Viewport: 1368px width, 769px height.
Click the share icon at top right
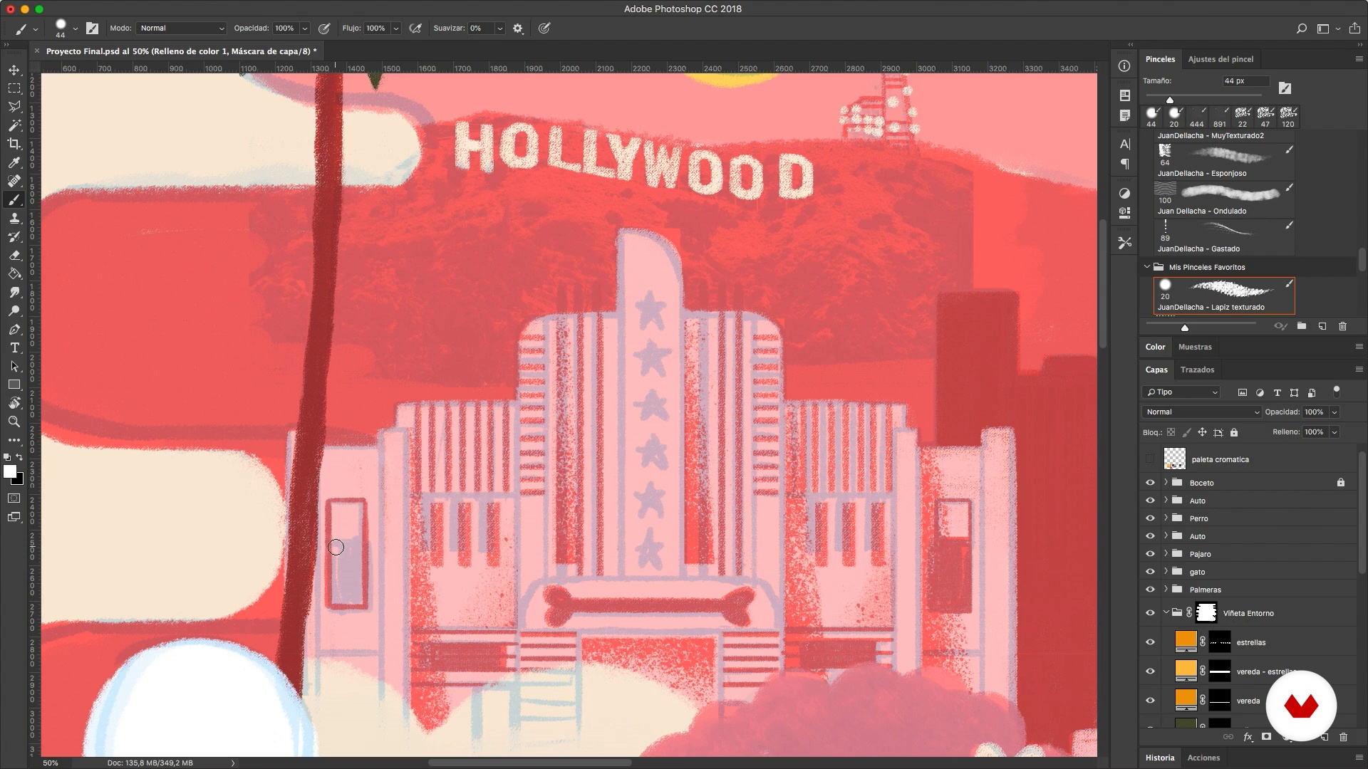point(1354,28)
